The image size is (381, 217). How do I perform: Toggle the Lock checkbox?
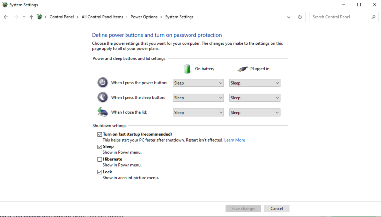coord(99,172)
